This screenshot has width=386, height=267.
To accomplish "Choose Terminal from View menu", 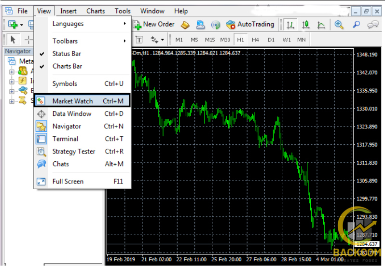I will (82, 139).
